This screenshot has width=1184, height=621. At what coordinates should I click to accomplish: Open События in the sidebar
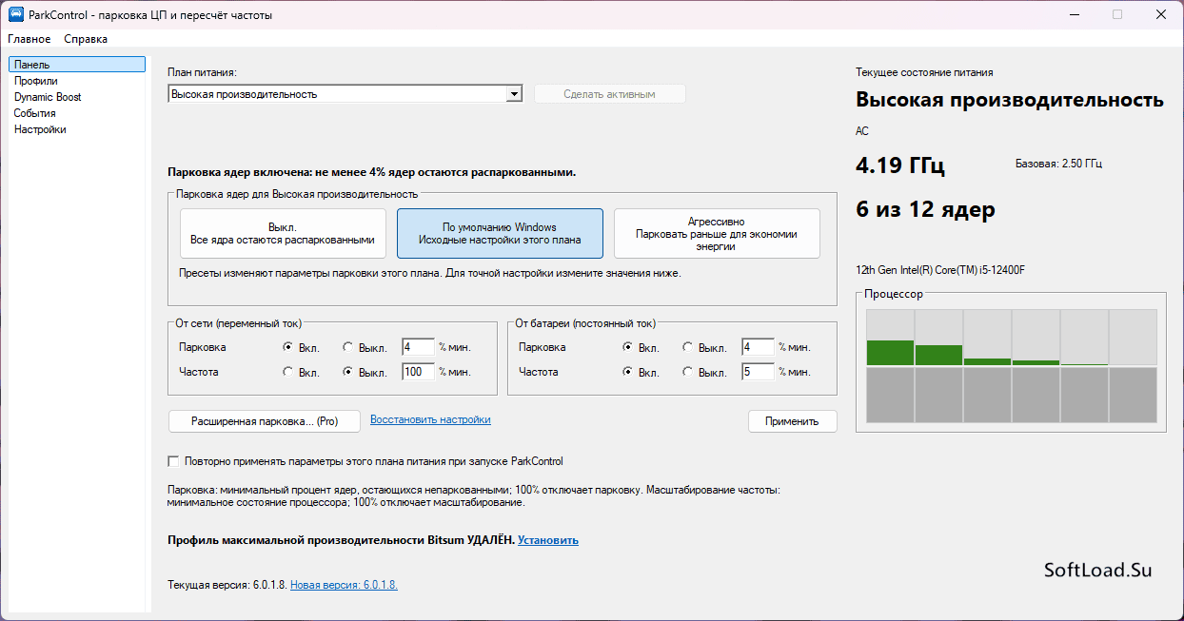point(34,113)
